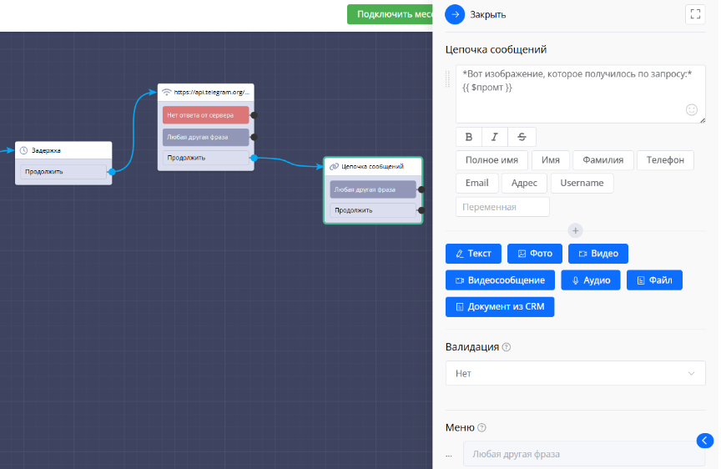Click the help icon next to Меню
721x469 pixels.
click(482, 428)
